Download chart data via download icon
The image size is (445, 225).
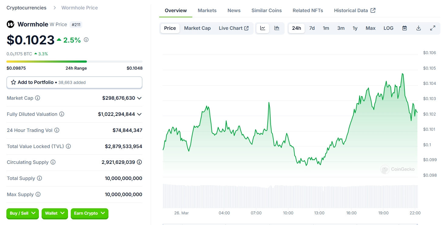418,28
